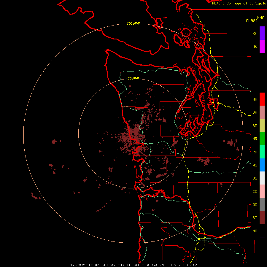The height and width of the screenshot is (267, 267).
Task: Click the BD legend label
Action: click(255, 126)
